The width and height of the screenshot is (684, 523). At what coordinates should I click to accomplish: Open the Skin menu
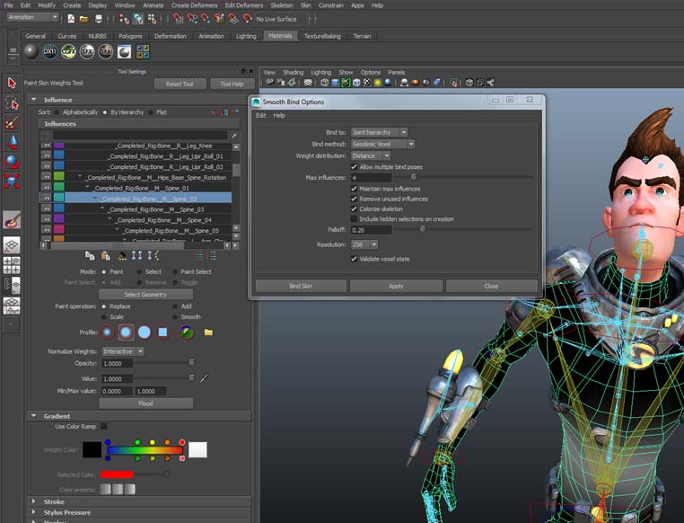point(306,5)
